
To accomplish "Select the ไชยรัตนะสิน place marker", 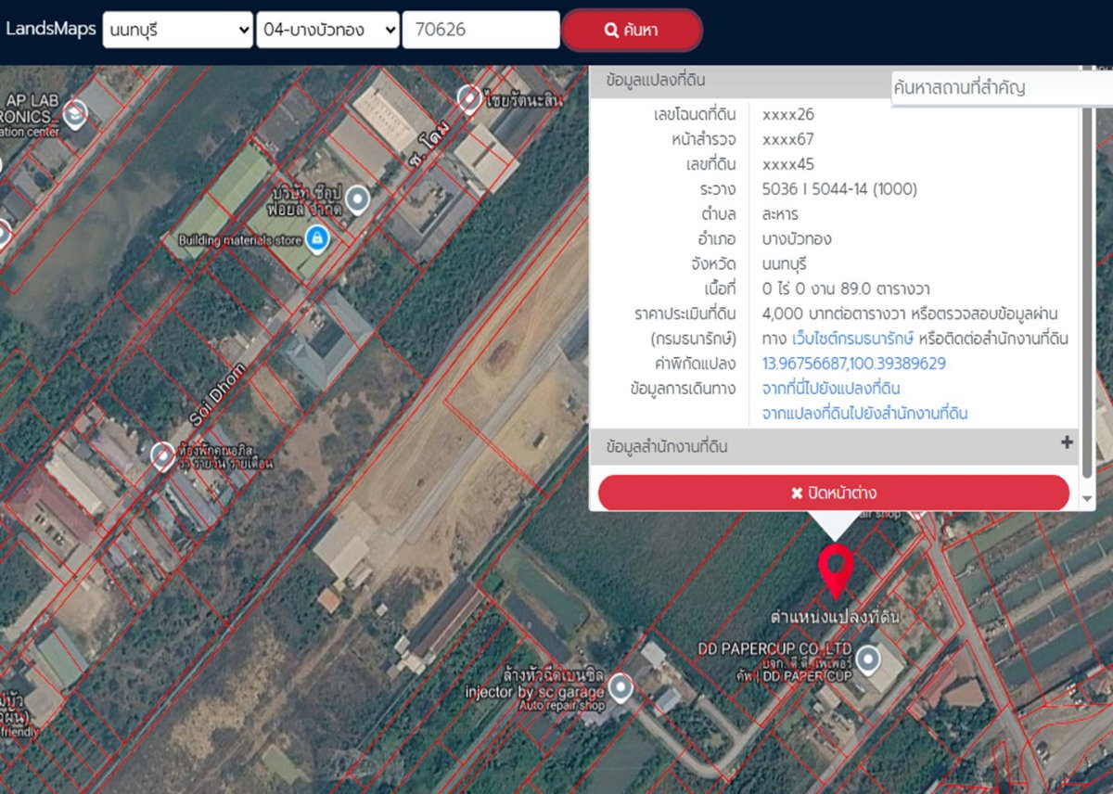I will [469, 98].
